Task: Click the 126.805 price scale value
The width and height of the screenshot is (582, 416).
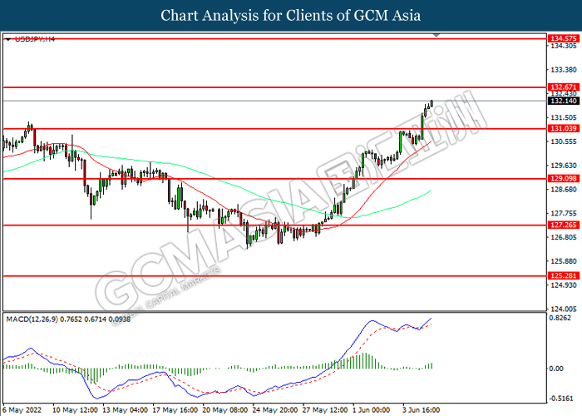Action: click(x=564, y=237)
